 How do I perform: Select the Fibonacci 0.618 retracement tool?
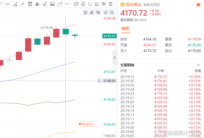30,4
